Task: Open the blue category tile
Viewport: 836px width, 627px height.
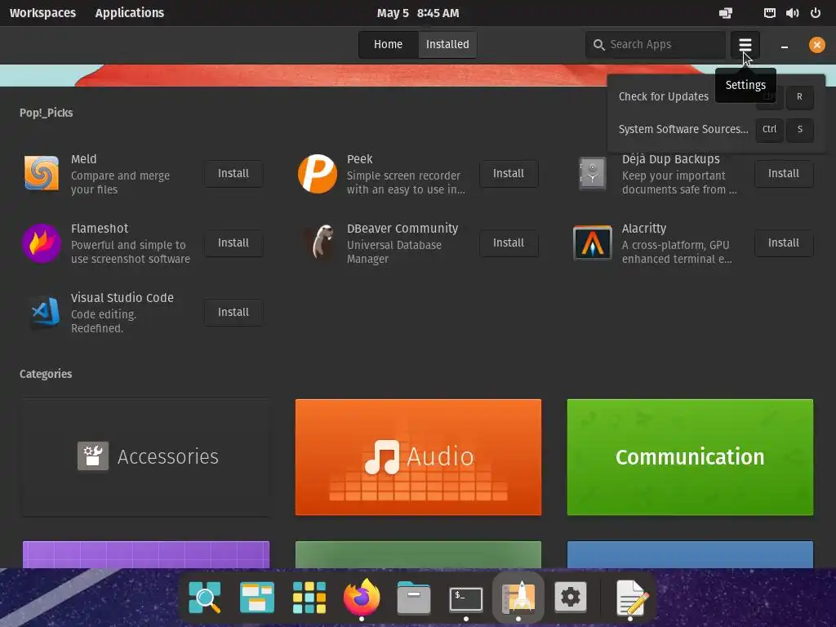Action: tap(690, 555)
